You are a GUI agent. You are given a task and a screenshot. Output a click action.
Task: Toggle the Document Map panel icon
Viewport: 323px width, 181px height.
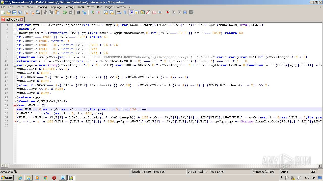point(143,12)
